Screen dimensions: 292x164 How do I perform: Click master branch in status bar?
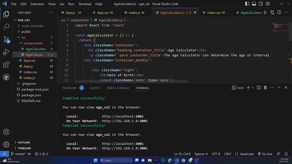pos(18,154)
